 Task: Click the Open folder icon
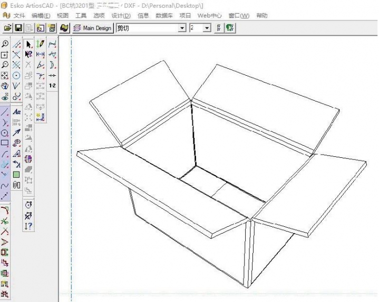8,27
